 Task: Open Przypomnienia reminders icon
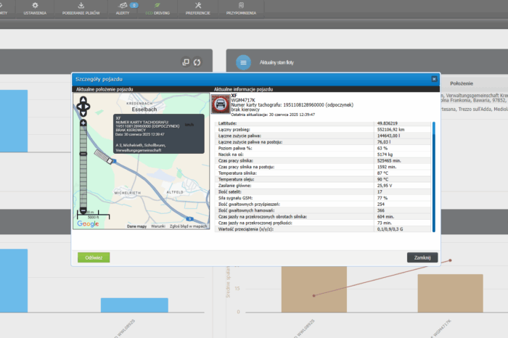242,8
